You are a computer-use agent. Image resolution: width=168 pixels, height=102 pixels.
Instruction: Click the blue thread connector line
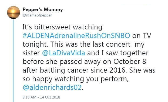coord(13,60)
